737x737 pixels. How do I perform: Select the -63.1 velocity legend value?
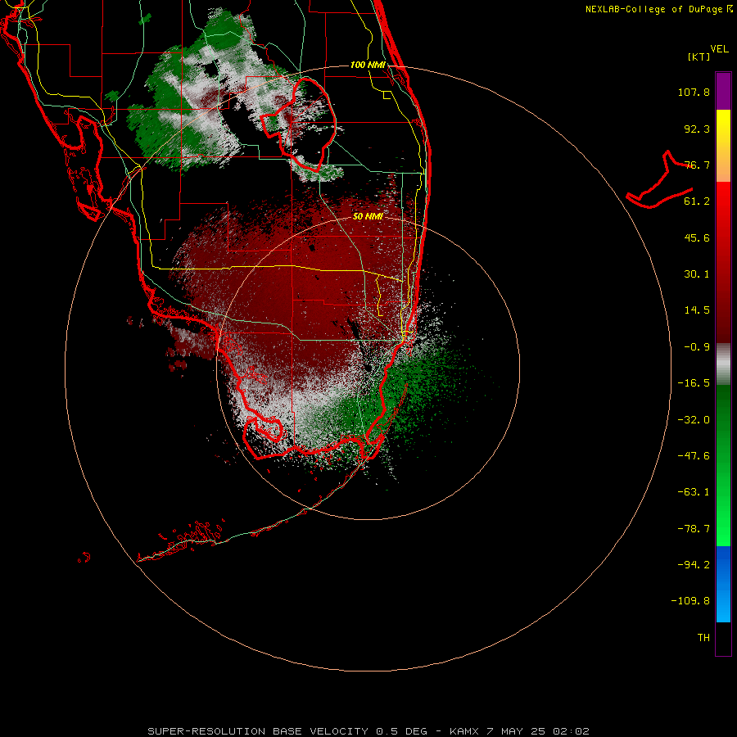[x=694, y=492]
